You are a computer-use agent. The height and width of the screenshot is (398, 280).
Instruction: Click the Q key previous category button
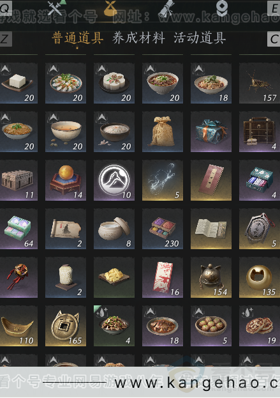point(6,8)
